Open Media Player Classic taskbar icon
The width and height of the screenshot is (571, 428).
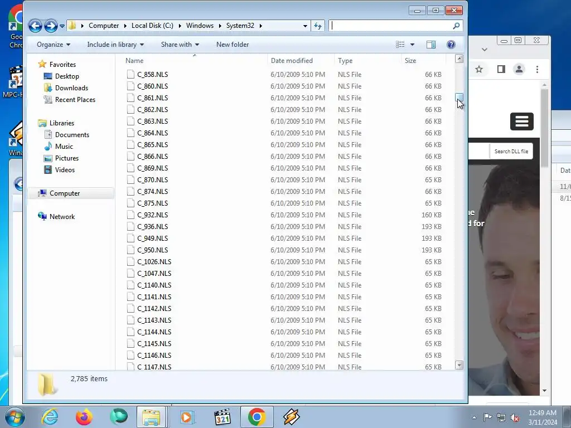[x=222, y=417]
